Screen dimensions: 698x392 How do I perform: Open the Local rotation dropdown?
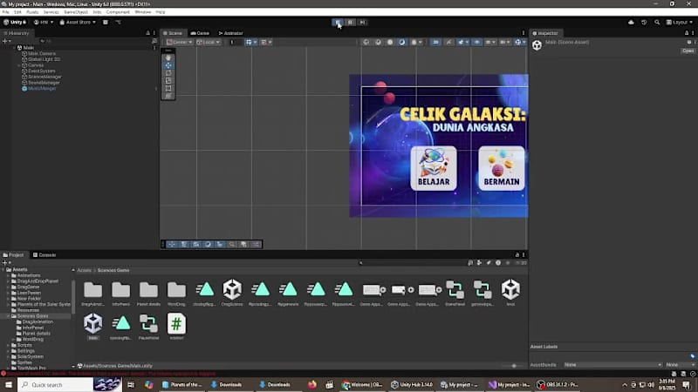[209, 42]
